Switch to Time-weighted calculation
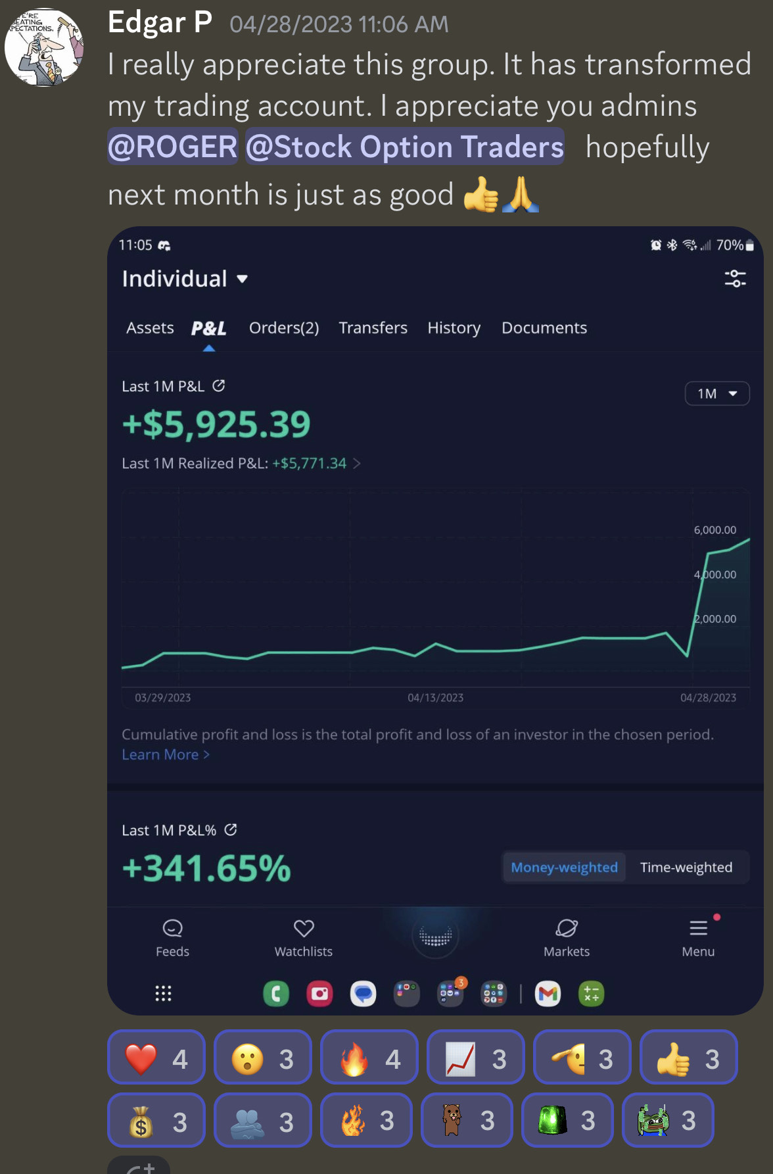Image resolution: width=773 pixels, height=1174 pixels. click(x=686, y=868)
